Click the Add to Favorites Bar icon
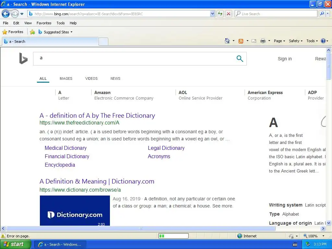The width and height of the screenshot is (332, 249). [32, 32]
